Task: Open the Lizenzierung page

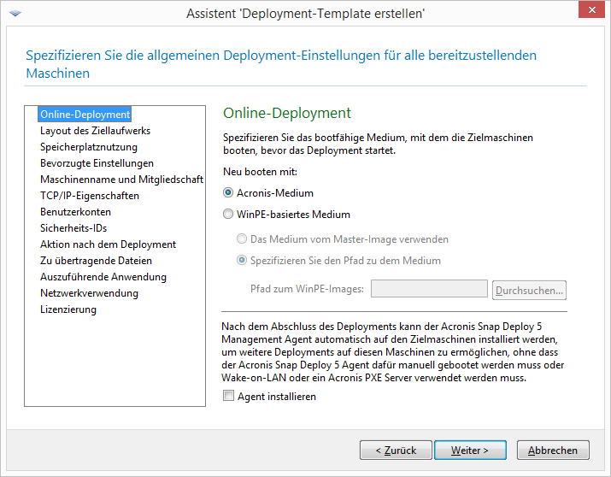Action: pos(68,309)
